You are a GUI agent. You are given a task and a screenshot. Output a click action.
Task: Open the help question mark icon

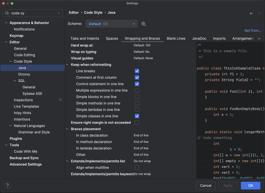8,185
